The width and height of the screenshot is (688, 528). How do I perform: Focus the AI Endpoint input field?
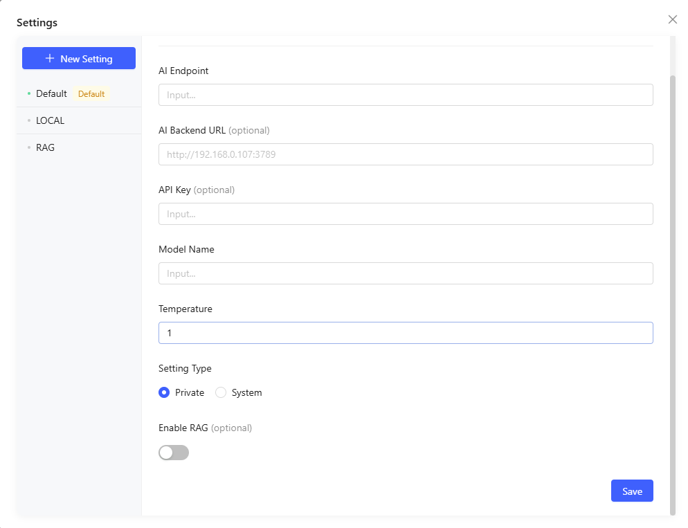point(406,95)
